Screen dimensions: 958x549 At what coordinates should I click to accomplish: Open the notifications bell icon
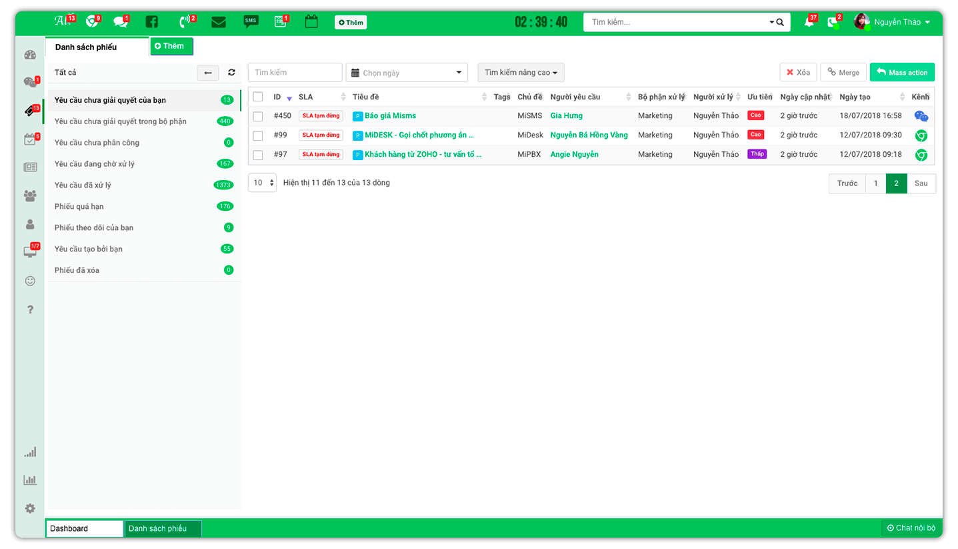click(x=809, y=22)
